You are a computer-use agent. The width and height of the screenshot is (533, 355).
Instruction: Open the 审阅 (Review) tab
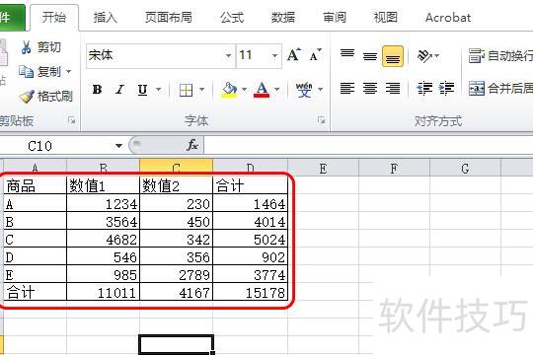[x=335, y=18]
